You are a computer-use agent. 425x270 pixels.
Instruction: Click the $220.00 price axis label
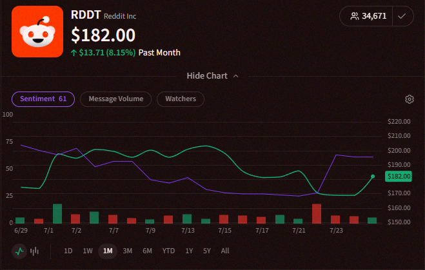[399, 122]
